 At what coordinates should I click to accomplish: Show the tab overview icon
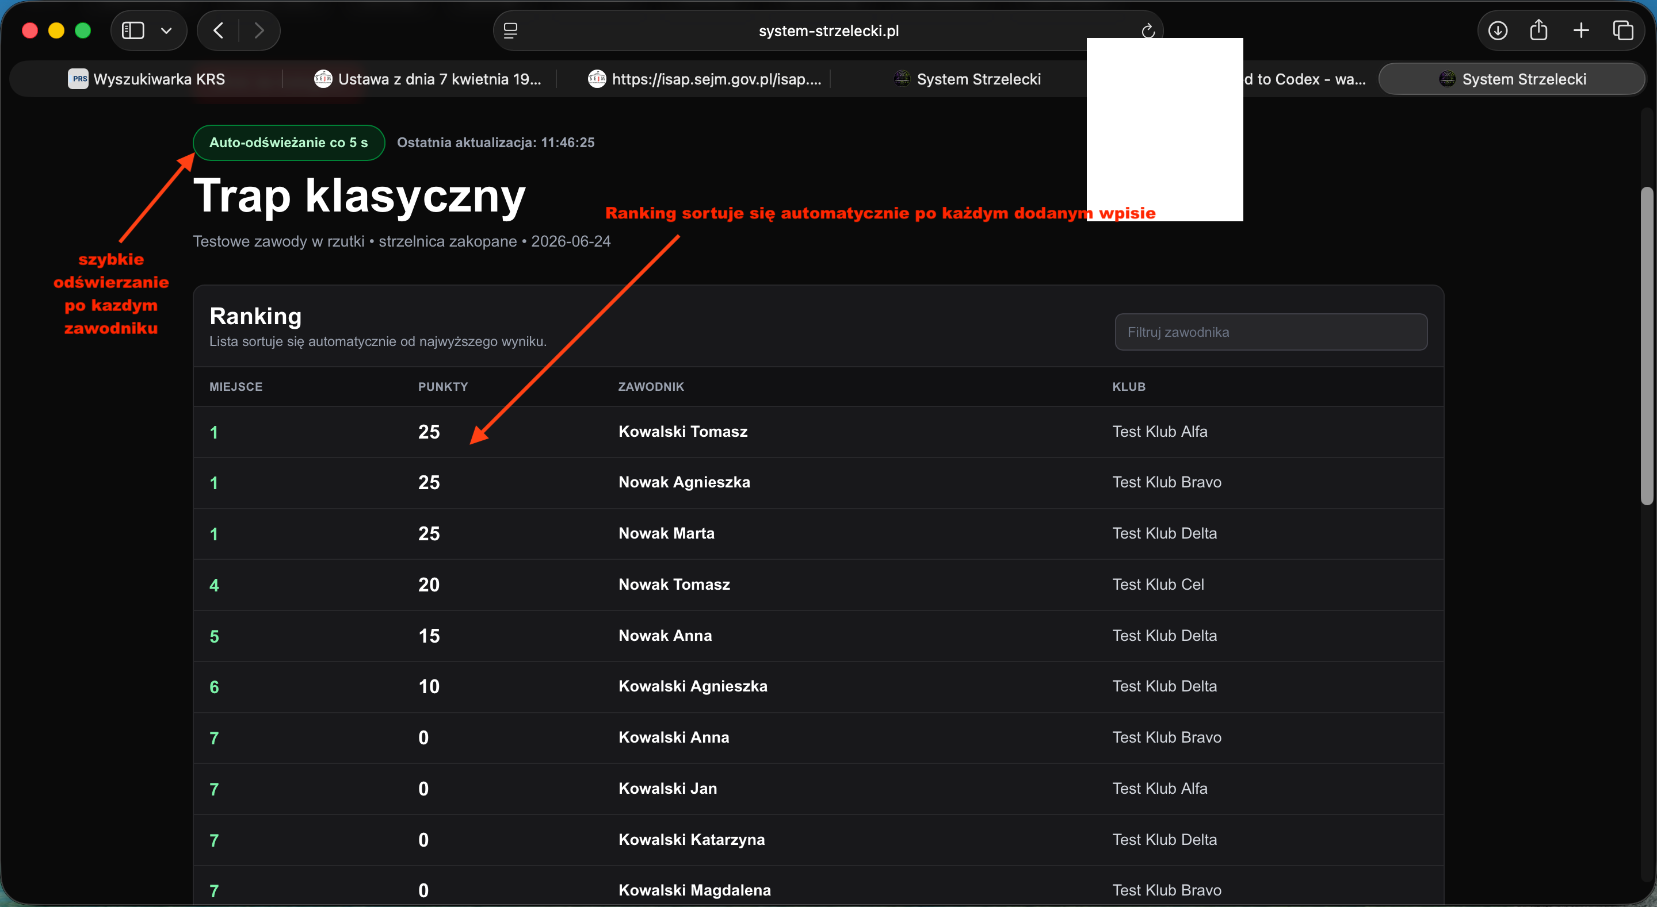click(1623, 30)
